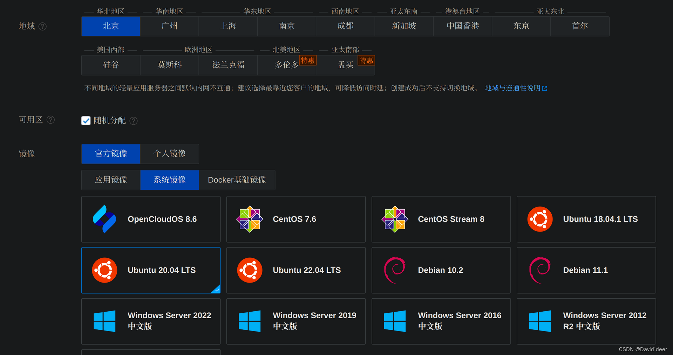Choose Windows Server 2016 中文版 image card

pos(441,321)
